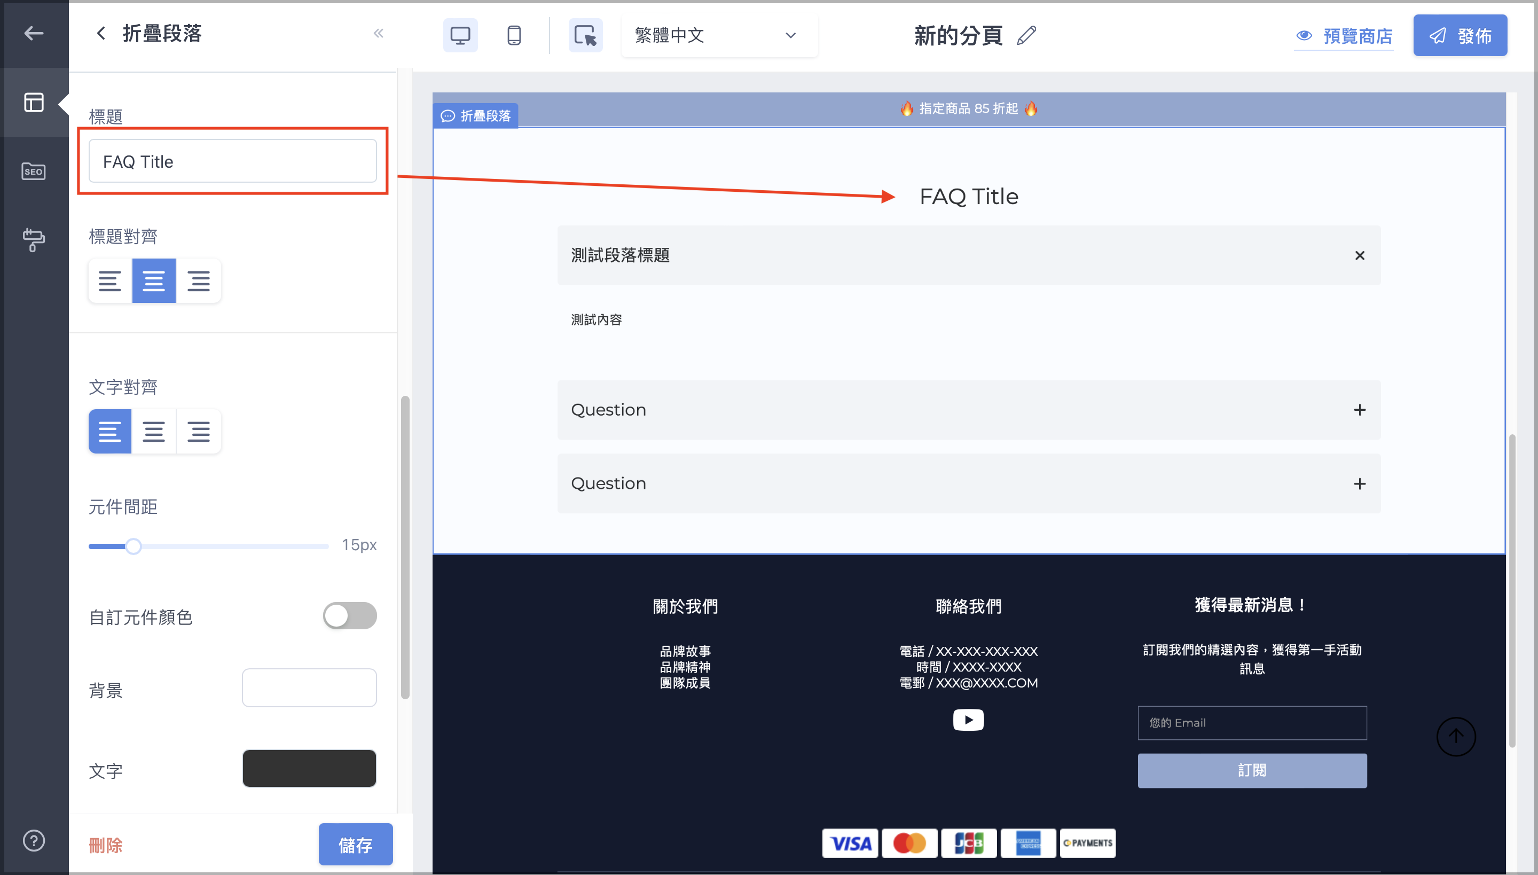Set 標題對齊 to left alignment
This screenshot has height=875, width=1538.
click(x=110, y=280)
